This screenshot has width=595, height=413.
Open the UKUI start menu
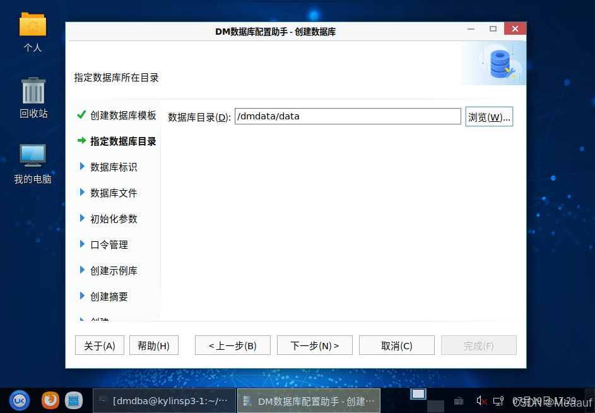(x=20, y=400)
